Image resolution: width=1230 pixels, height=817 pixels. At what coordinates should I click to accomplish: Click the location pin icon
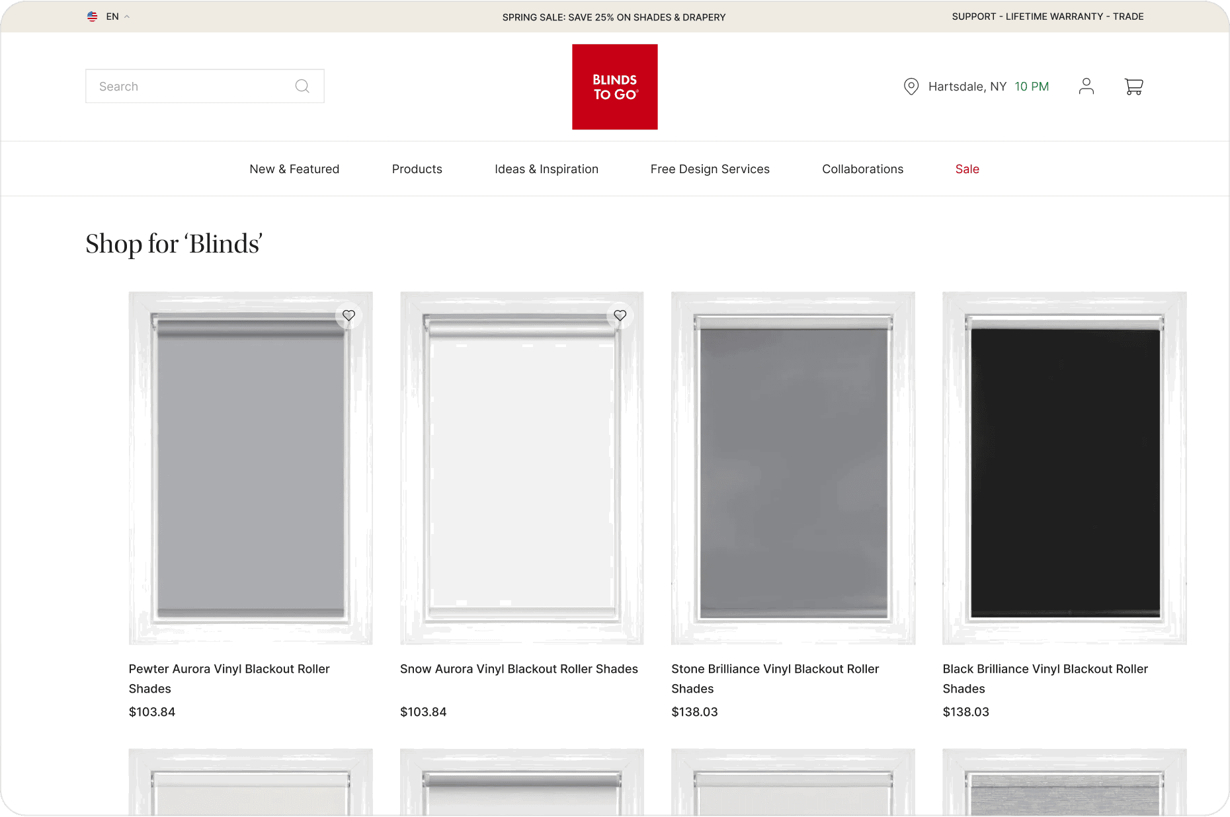911,87
